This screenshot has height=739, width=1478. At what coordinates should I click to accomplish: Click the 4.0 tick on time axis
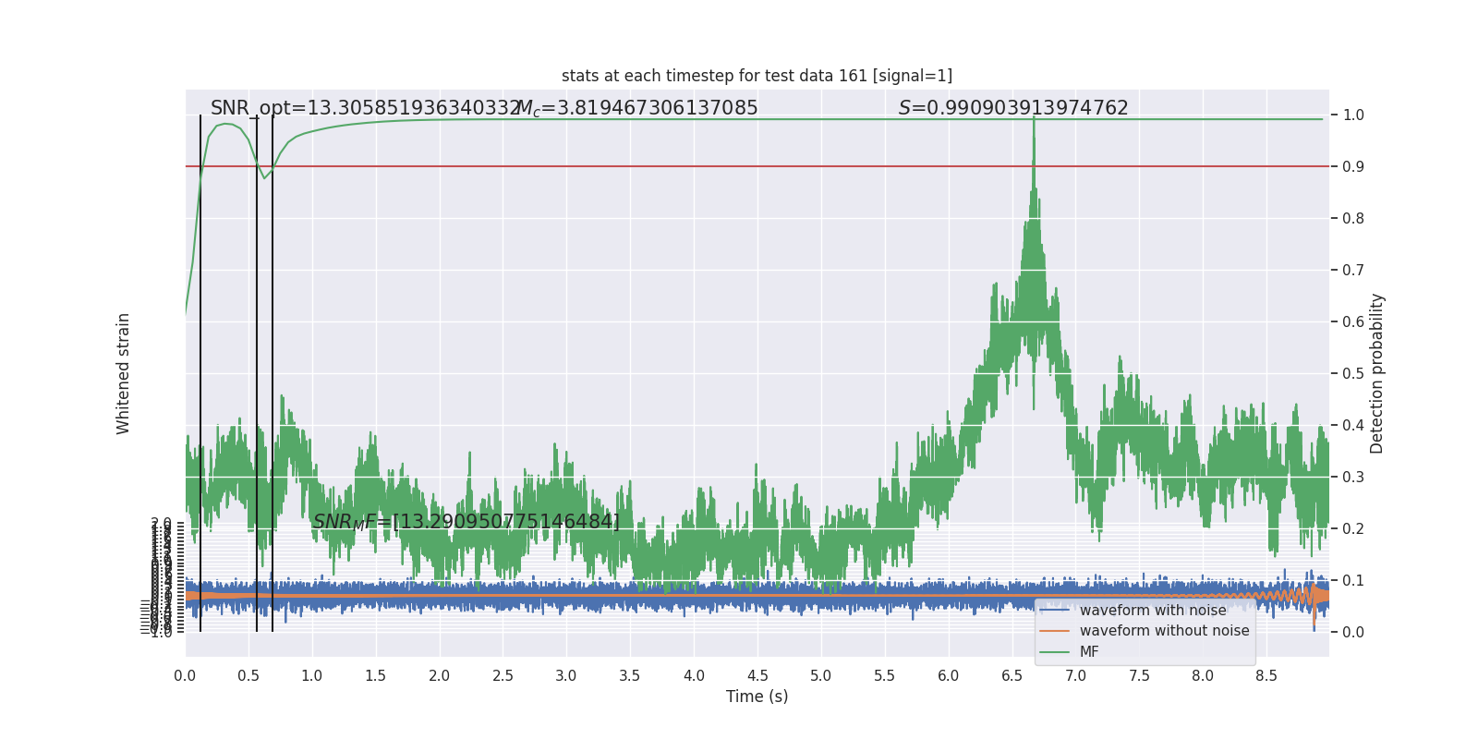[694, 676]
